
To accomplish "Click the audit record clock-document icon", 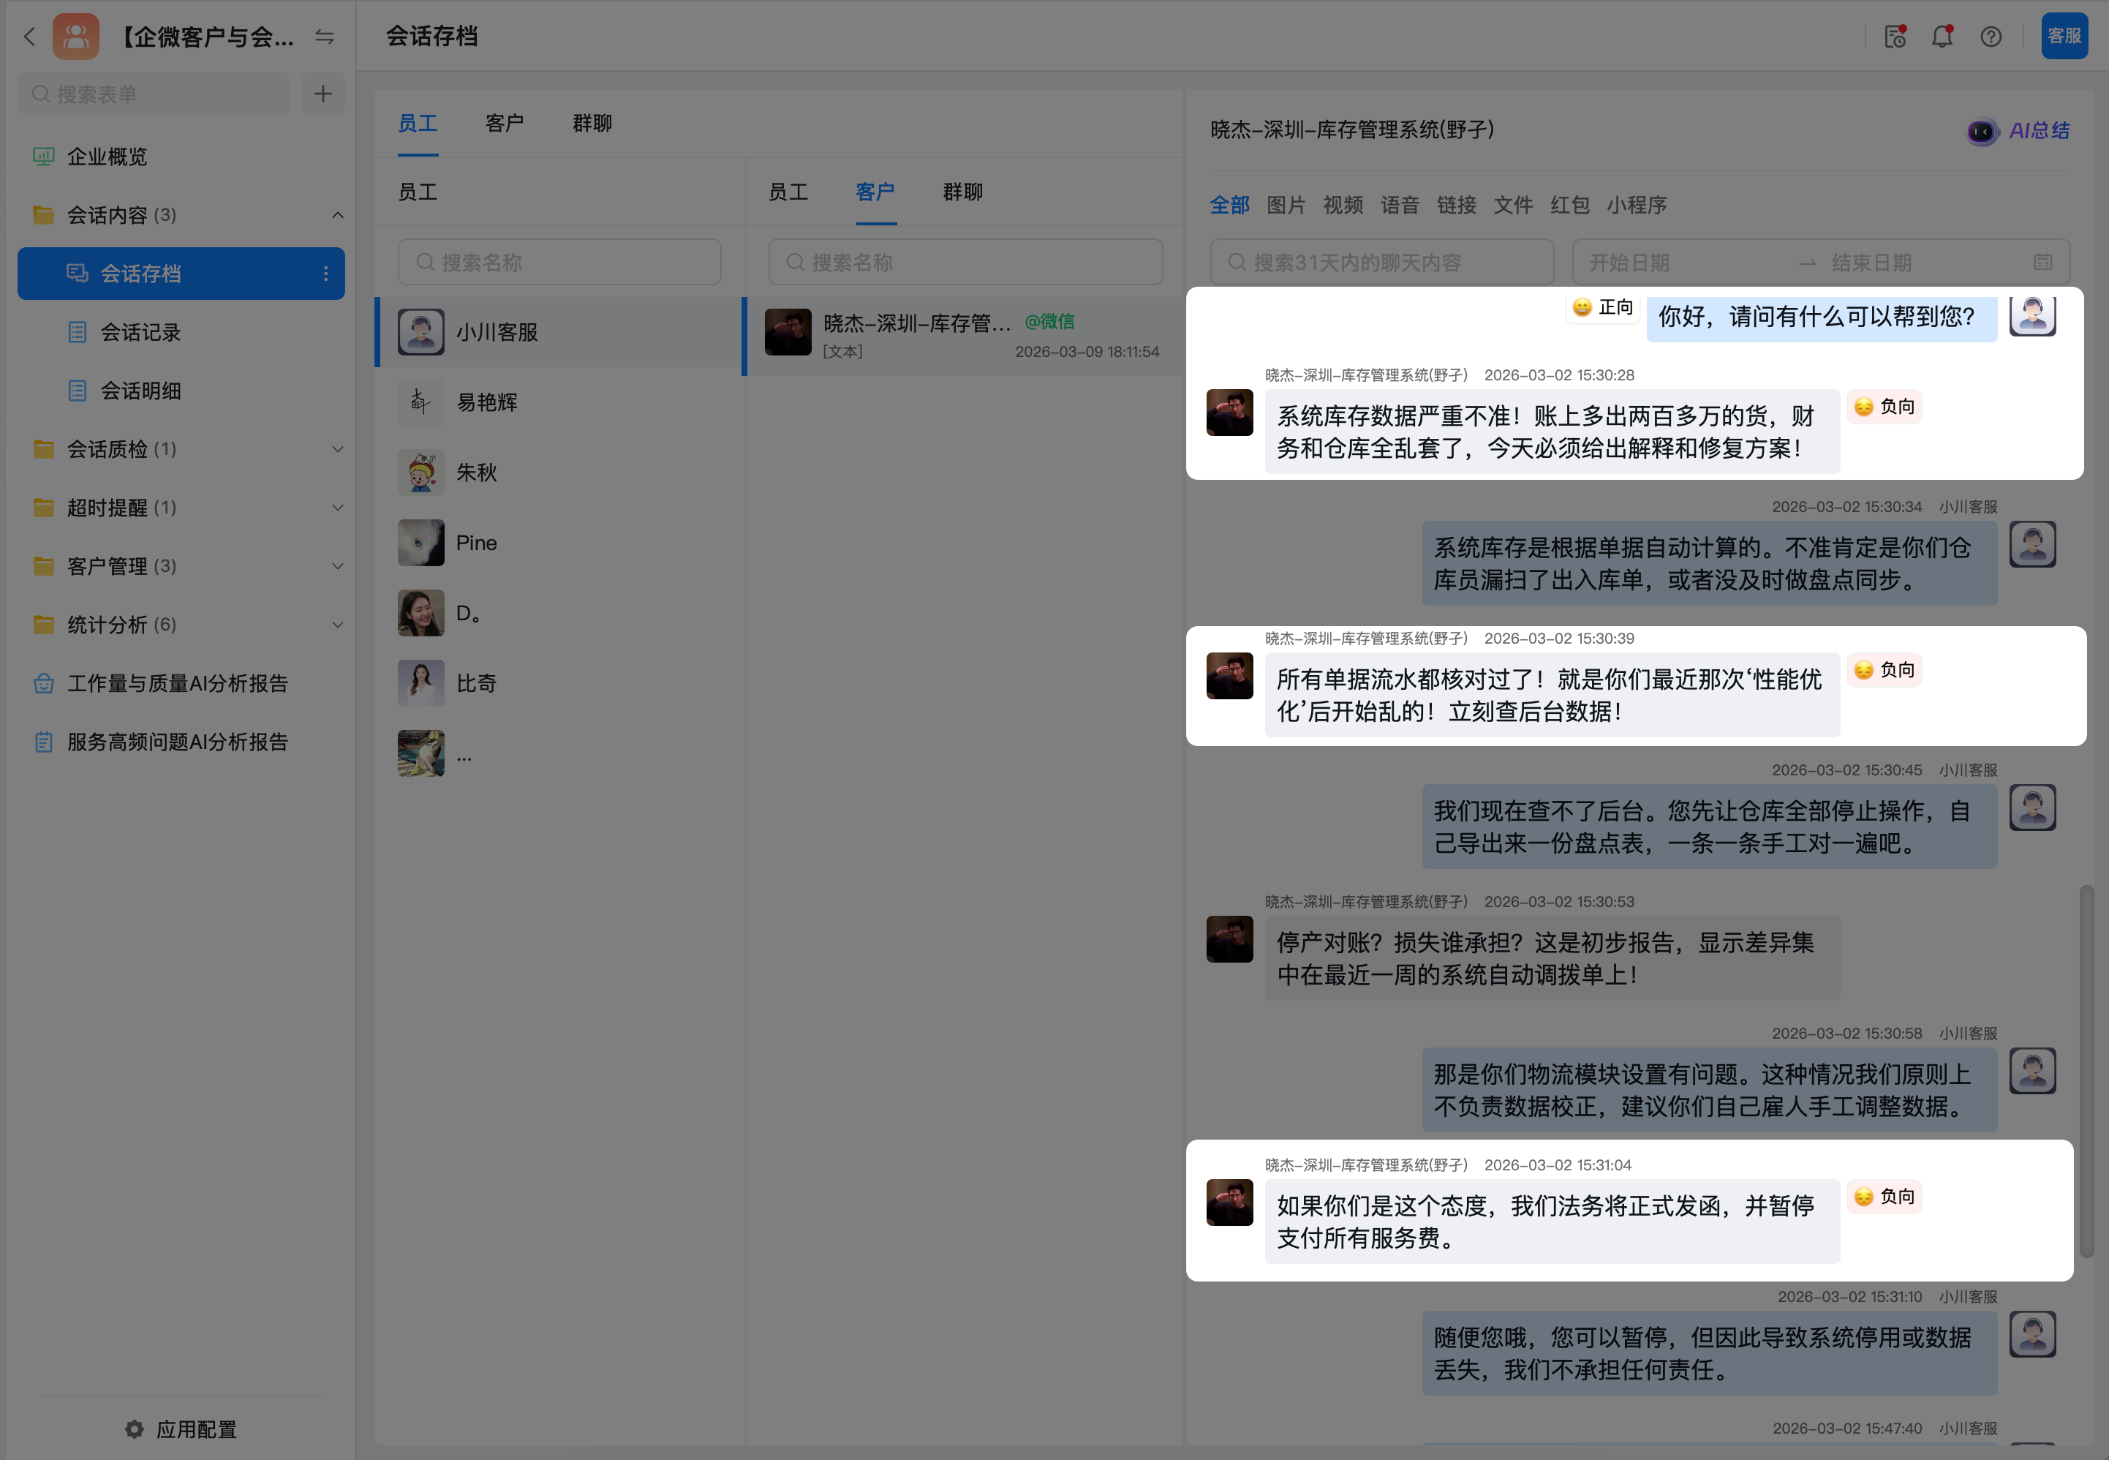I will tap(1893, 37).
